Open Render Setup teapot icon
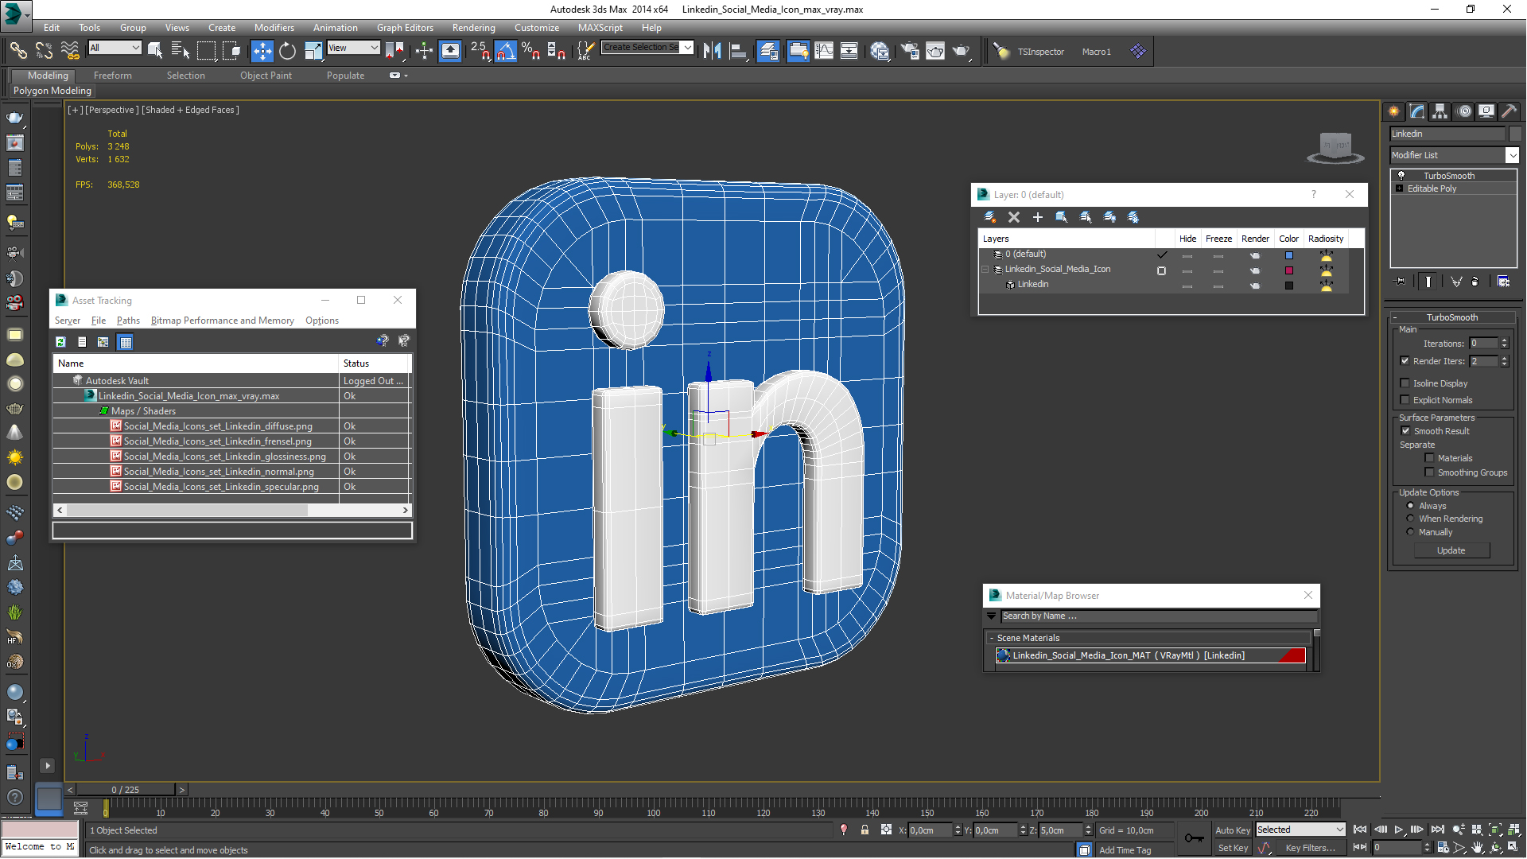Screen dimensions: 1527x859 pos(910,51)
